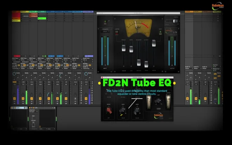Open Audio To Master dropdown of track 3
Viewport: 232px width, 145px height.
coord(33,68)
